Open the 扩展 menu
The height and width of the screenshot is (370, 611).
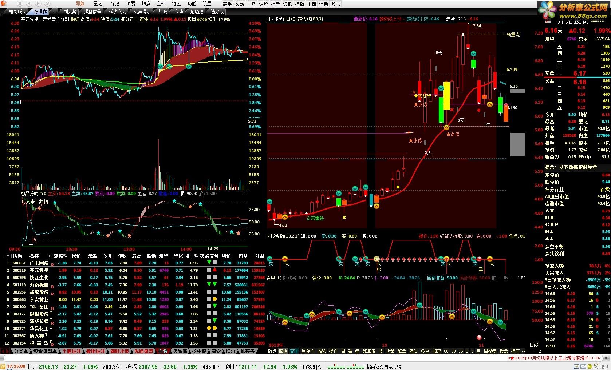tap(131, 4)
